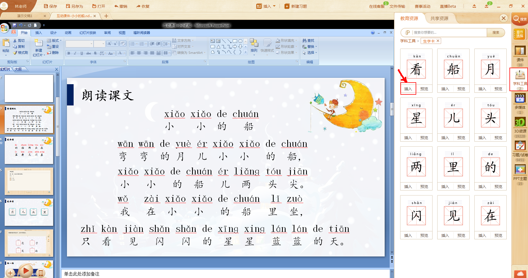The height and width of the screenshot is (278, 528).
Task: Preview the 船 character card with 预览
Action: pos(461,89)
